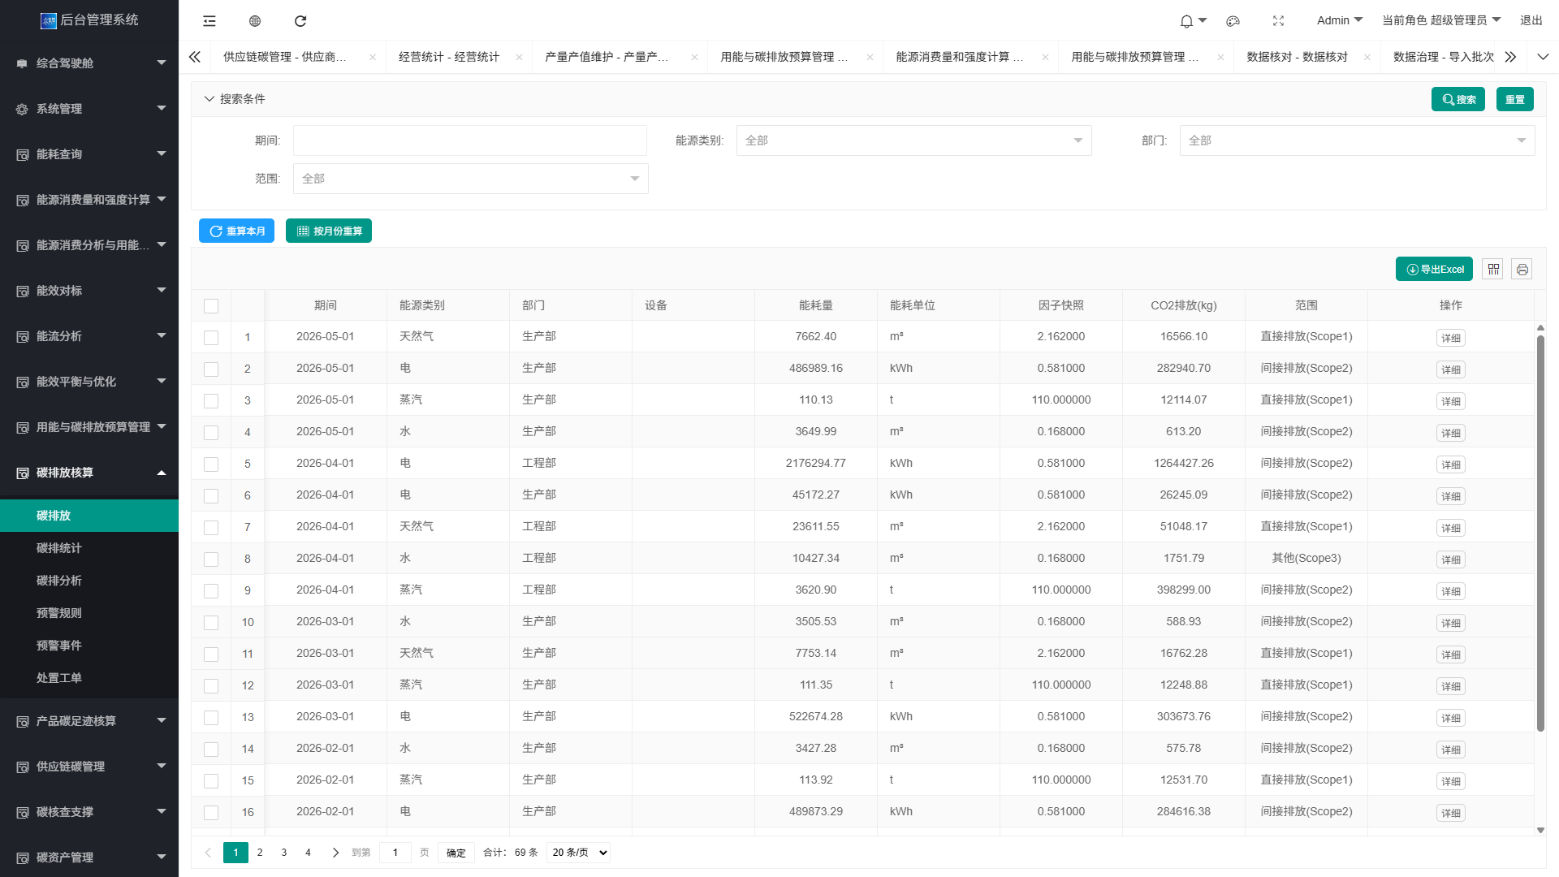Go to page 3 in pagination
Screen dimensions: 1559x877
283,853
